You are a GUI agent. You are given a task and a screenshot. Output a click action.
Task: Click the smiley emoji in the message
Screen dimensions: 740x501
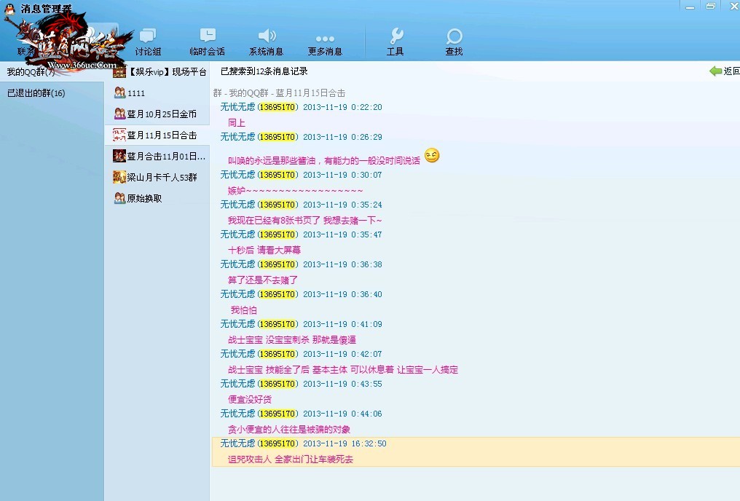pos(432,156)
